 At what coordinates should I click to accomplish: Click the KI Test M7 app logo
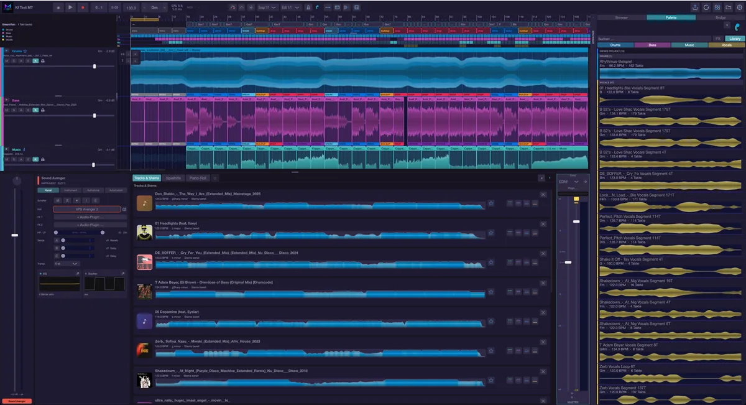[7, 7]
